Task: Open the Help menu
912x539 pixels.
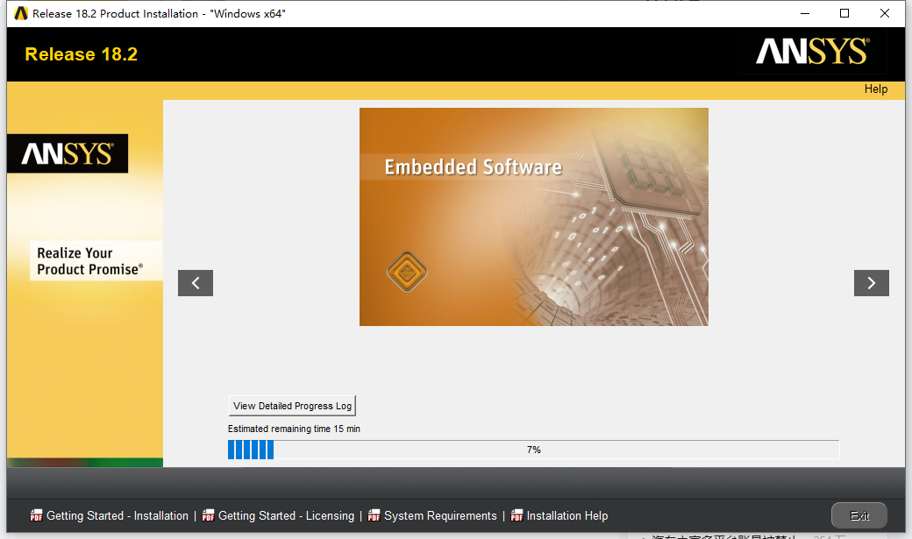Action: click(x=875, y=89)
